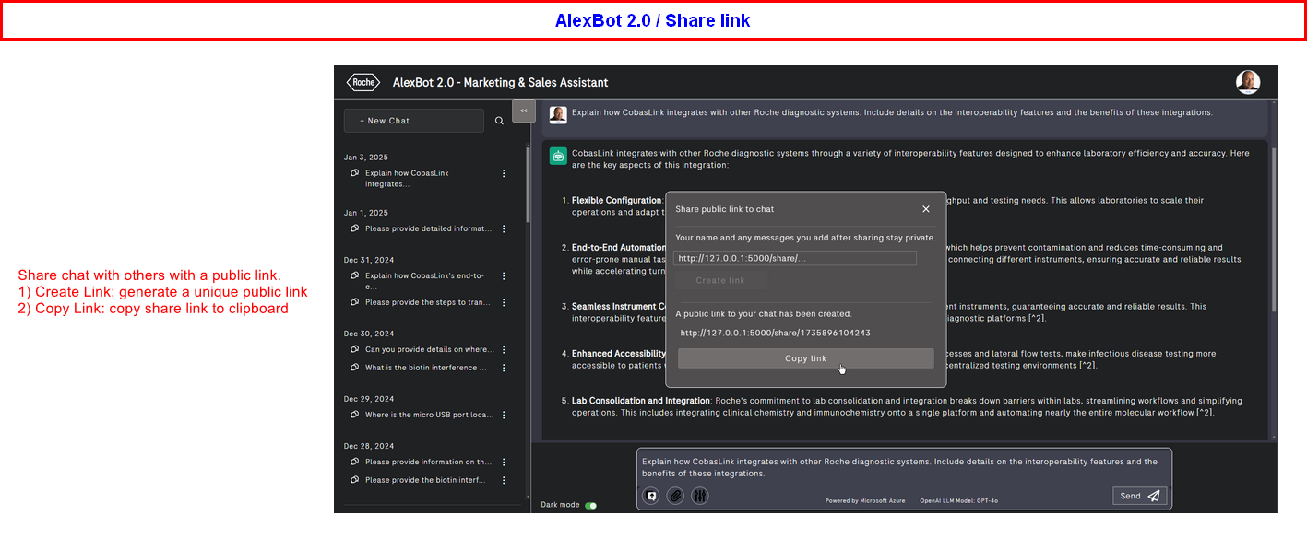Open the user profile avatar menu
Image resolution: width=1307 pixels, height=539 pixels.
tap(1248, 82)
